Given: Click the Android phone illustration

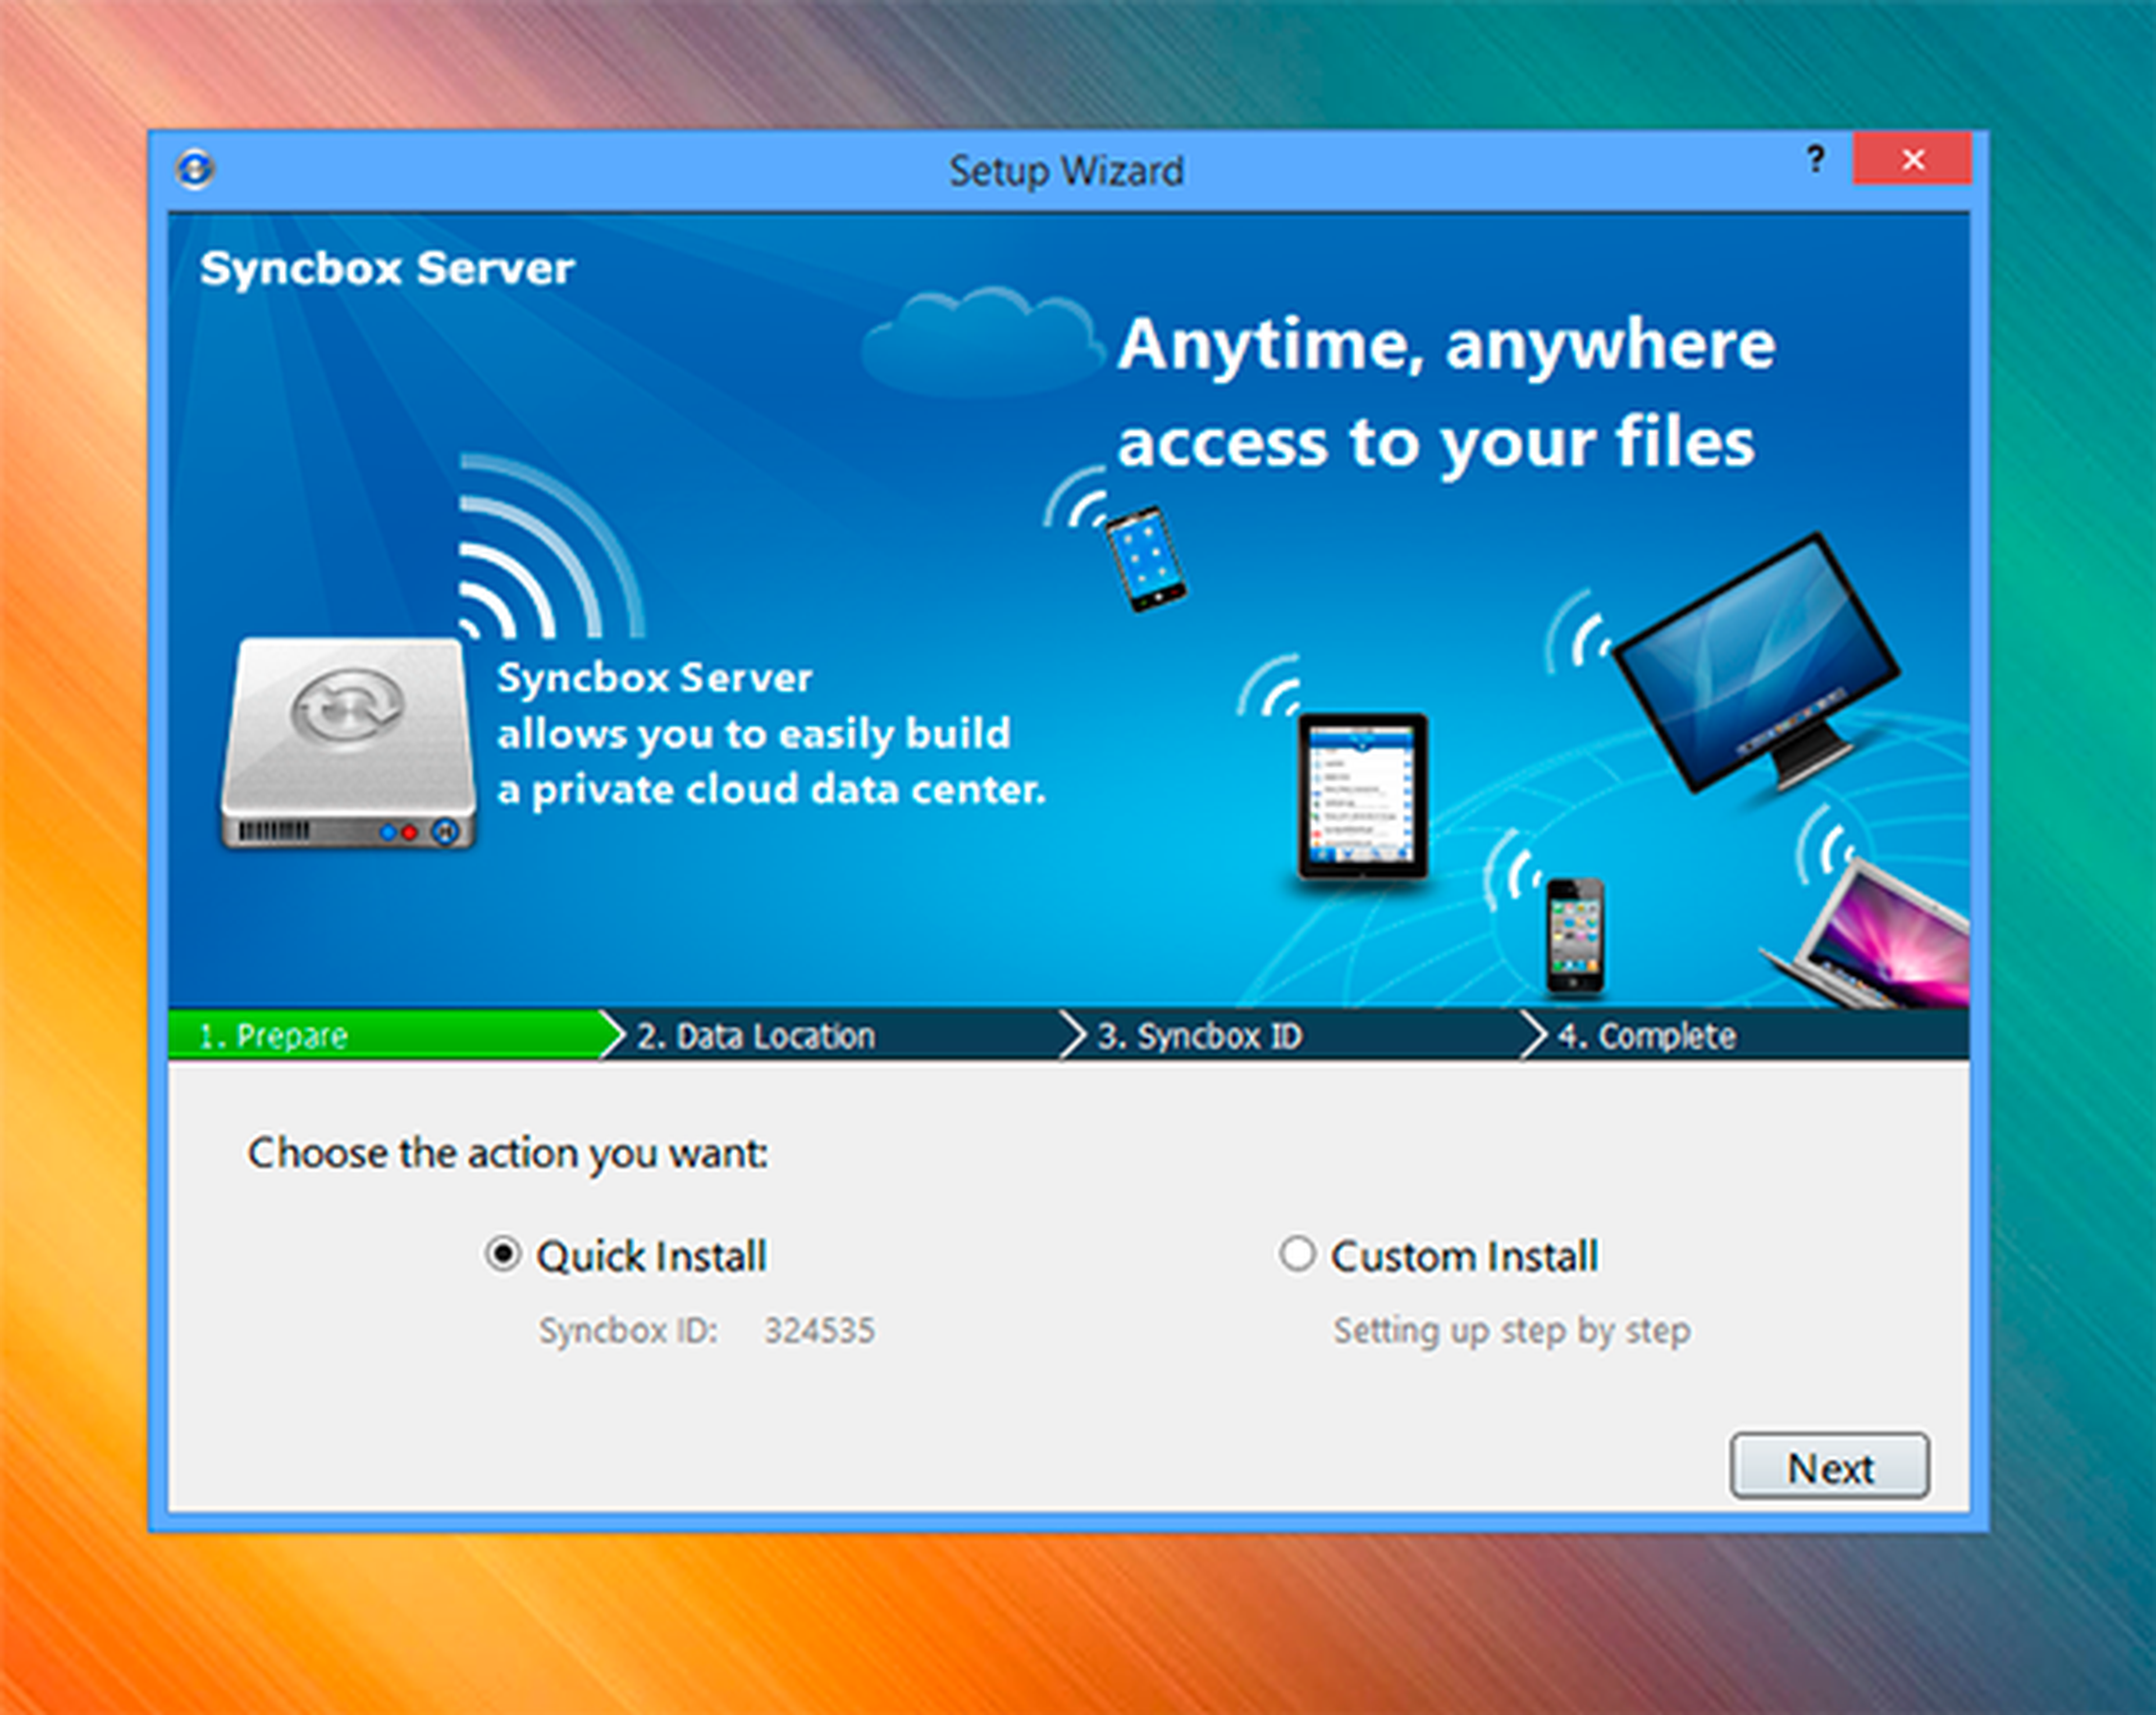Looking at the screenshot, I should point(1145,559).
